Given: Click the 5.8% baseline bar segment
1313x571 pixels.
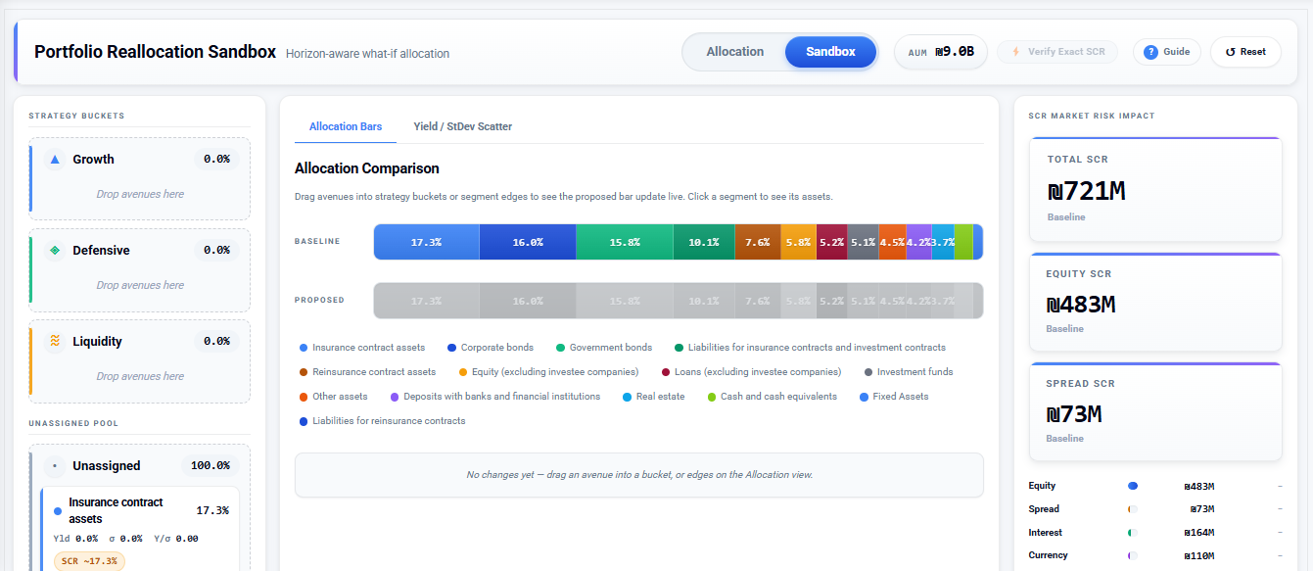Looking at the screenshot, I should pyautogui.click(x=798, y=242).
